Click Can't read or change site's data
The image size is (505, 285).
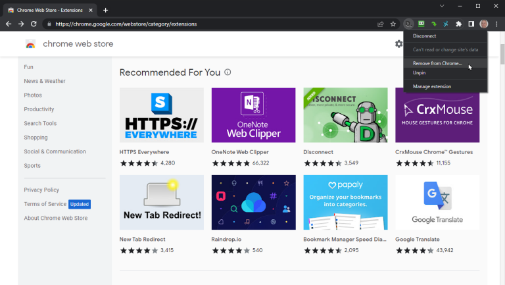[445, 49]
